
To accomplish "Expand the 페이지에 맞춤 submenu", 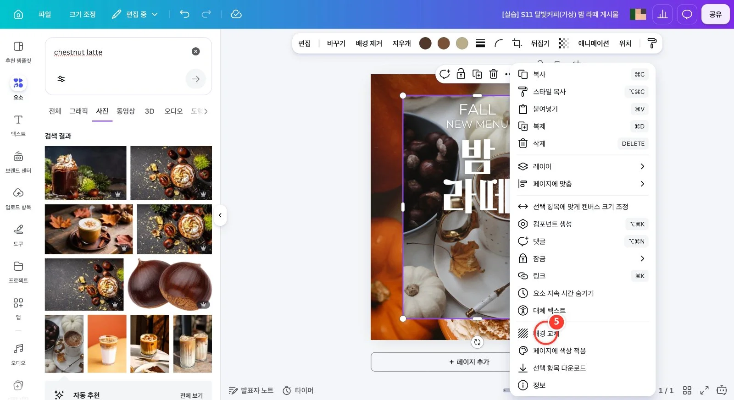I will [583, 184].
